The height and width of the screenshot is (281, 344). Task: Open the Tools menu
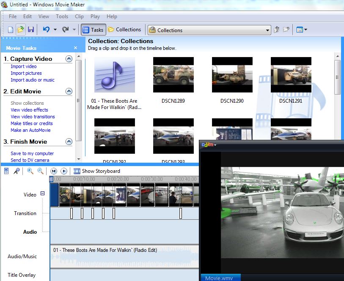pyautogui.click(x=62, y=16)
